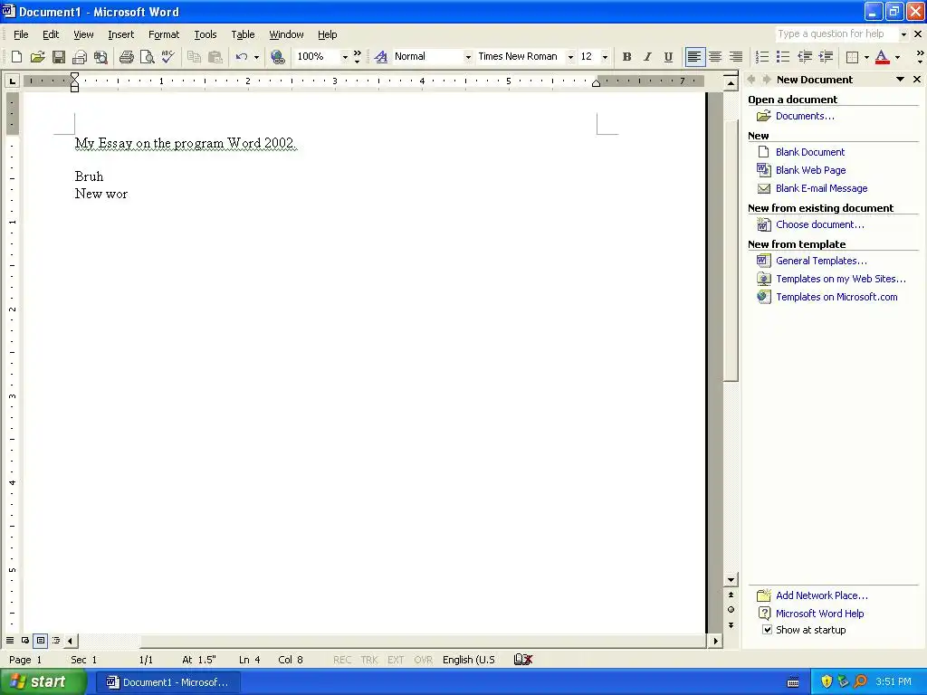Click the spelling status book icon in status bar
Image resolution: width=927 pixels, height=695 pixels.
tap(523, 660)
